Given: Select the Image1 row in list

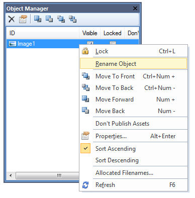Looking at the screenshot, I should coord(43,44).
